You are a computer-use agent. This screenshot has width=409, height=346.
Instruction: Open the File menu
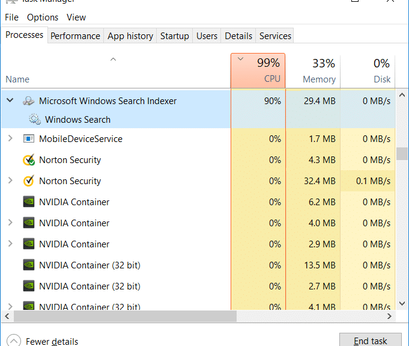pos(11,17)
